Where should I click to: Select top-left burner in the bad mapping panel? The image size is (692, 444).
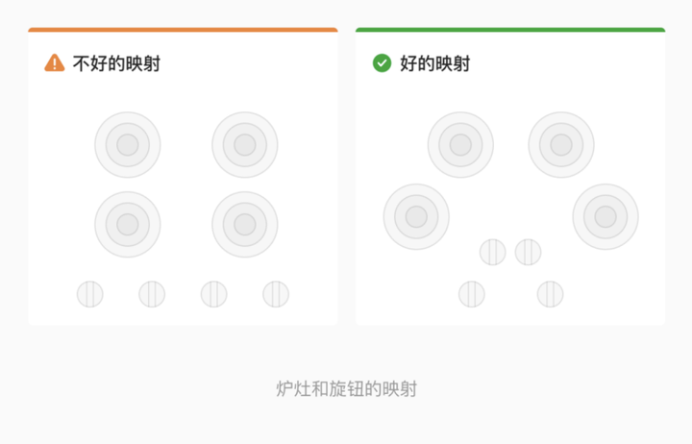(128, 145)
